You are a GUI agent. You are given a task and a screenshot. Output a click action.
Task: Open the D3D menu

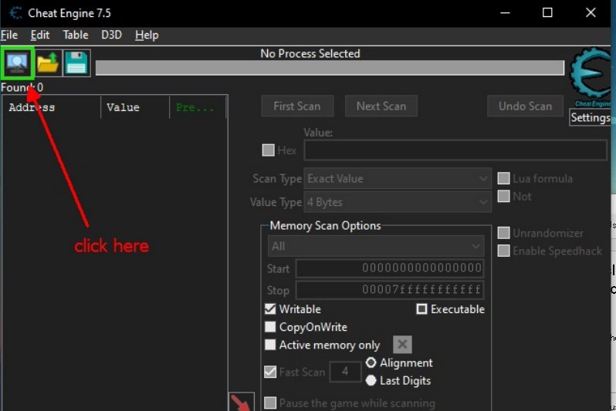(111, 35)
